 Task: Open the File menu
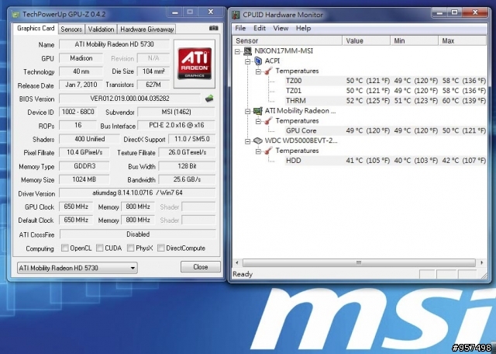coord(240,28)
